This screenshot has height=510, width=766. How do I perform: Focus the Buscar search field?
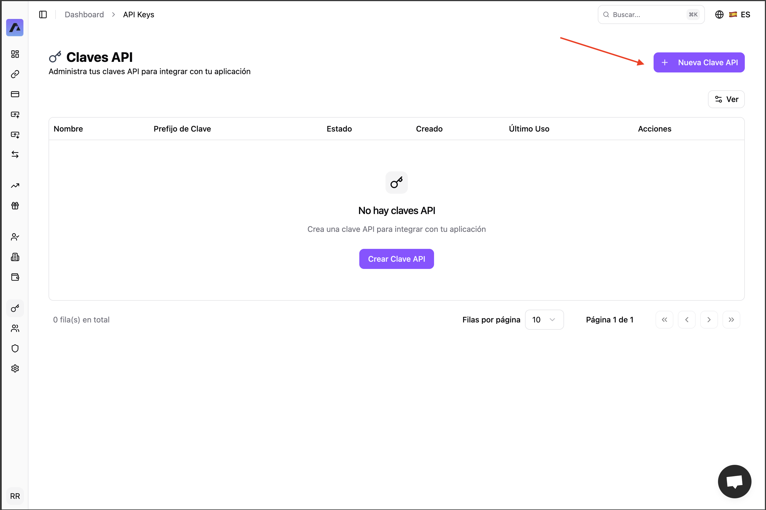(x=651, y=15)
